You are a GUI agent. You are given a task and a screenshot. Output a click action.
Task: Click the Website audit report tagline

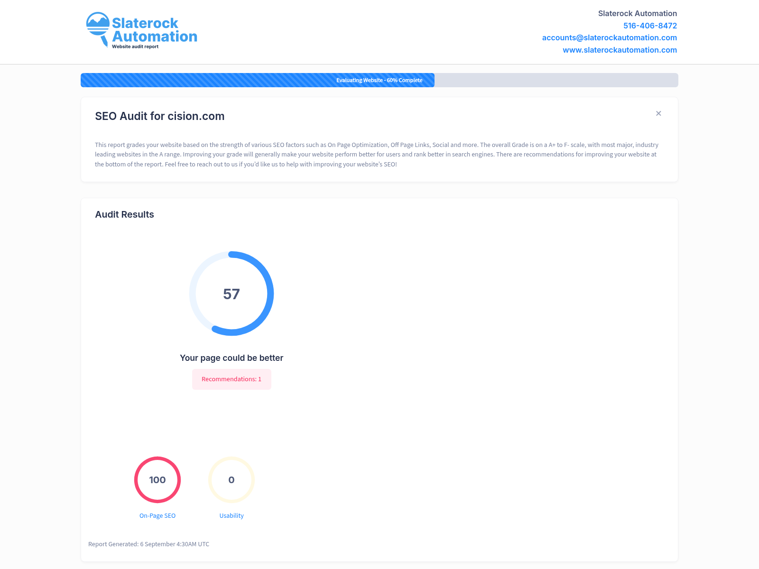click(x=135, y=46)
